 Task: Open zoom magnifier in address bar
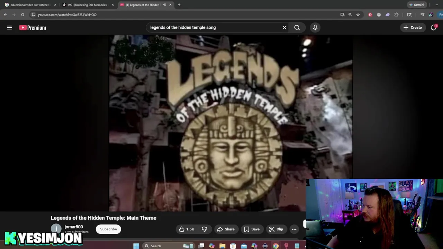coord(350,15)
